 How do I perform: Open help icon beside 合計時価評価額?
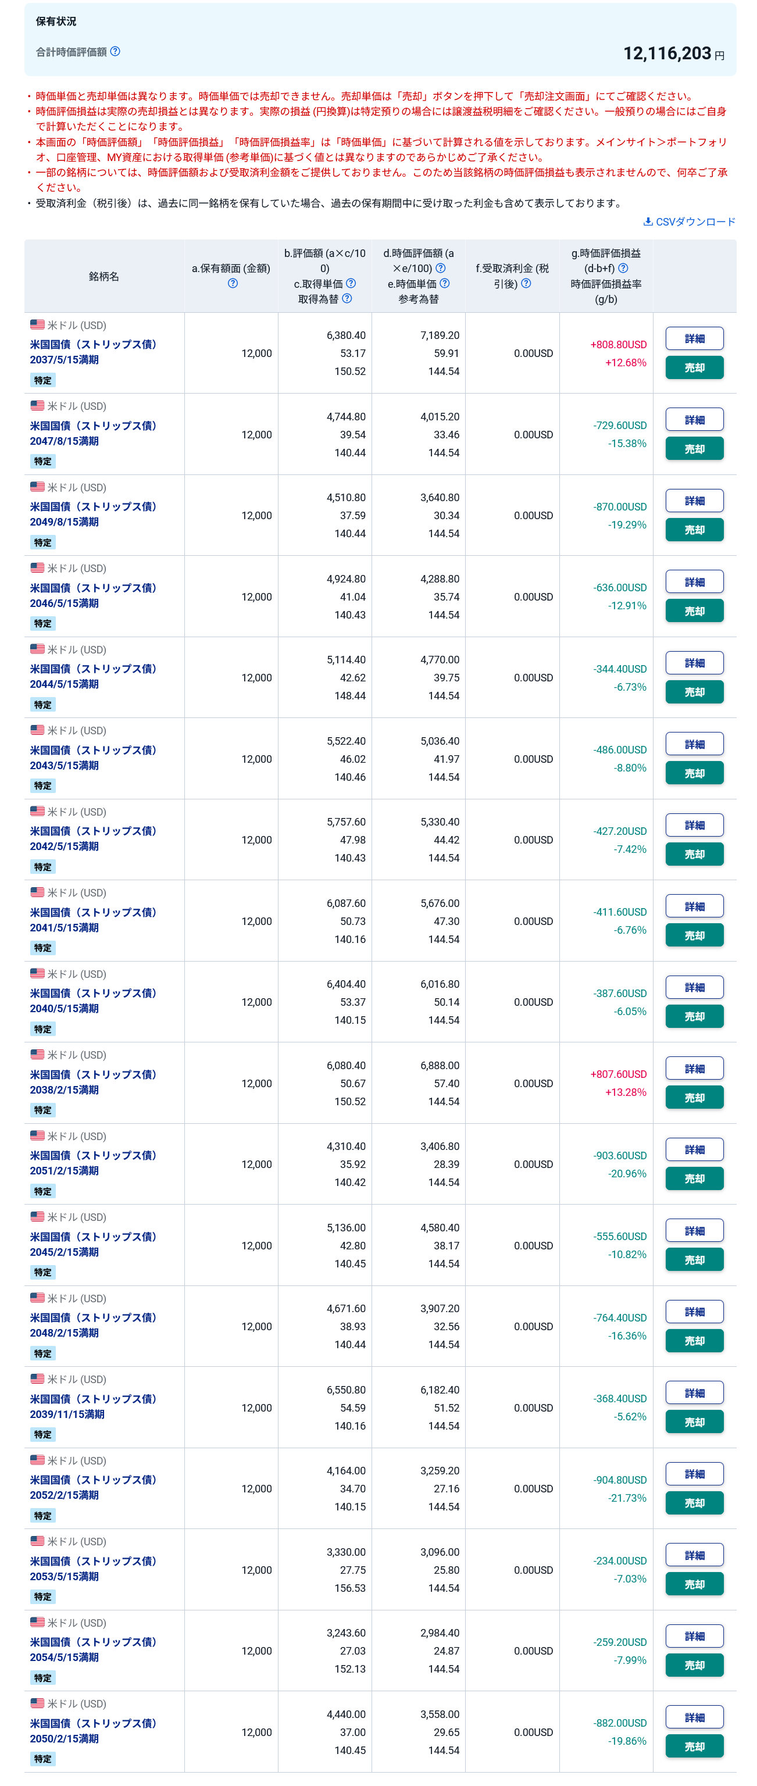[x=115, y=51]
